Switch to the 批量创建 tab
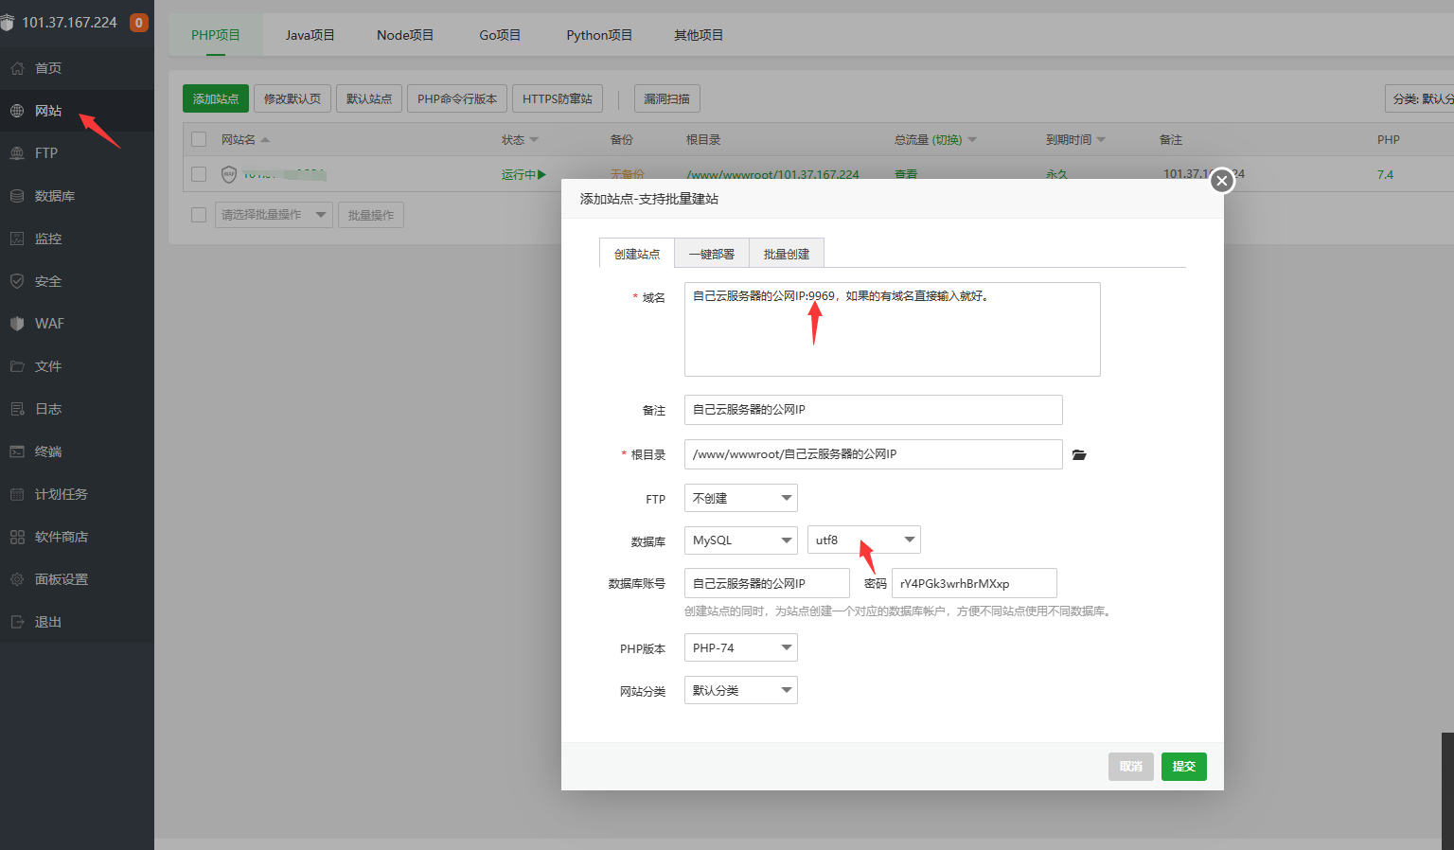This screenshot has height=850, width=1454. [786, 254]
